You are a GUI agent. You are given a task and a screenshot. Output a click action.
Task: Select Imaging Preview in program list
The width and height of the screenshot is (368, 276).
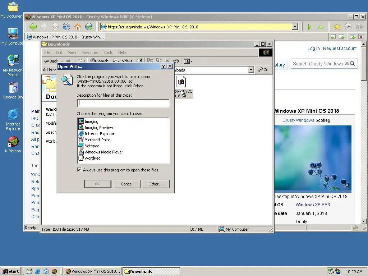[96, 128]
